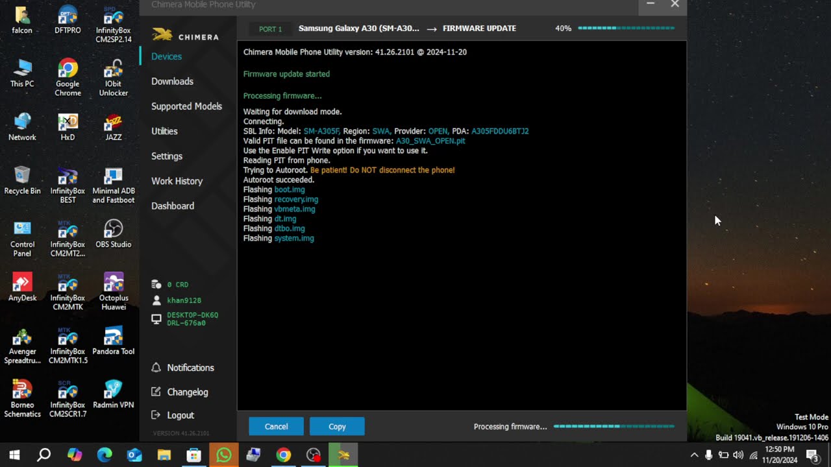Copy the log output
The height and width of the screenshot is (467, 831).
pos(337,426)
